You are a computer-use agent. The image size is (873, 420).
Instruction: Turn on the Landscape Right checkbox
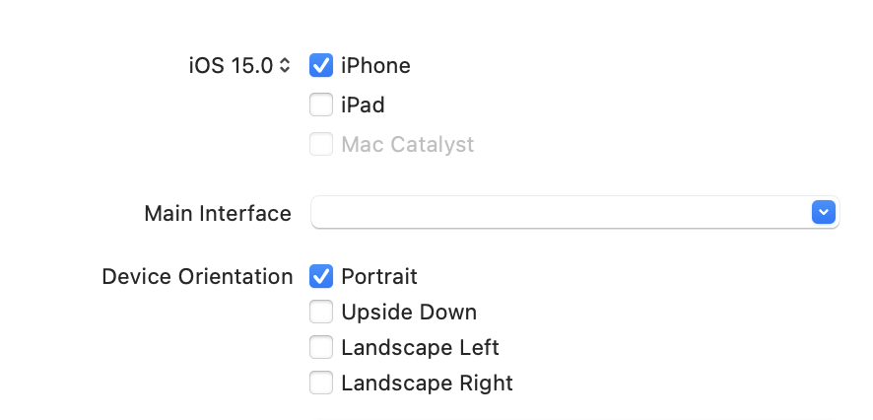[x=321, y=384]
